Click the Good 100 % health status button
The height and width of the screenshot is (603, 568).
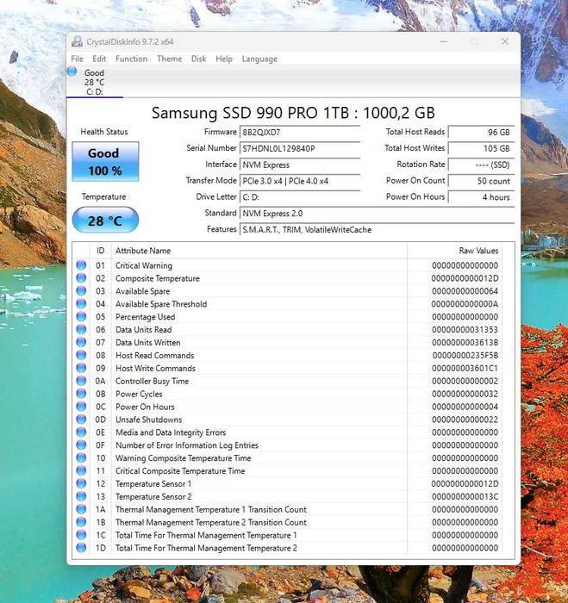tap(105, 162)
